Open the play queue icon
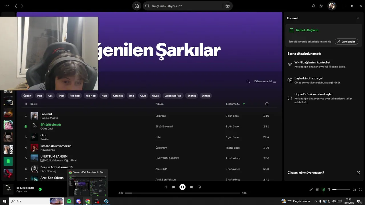The height and width of the screenshot is (205, 365). point(317,189)
